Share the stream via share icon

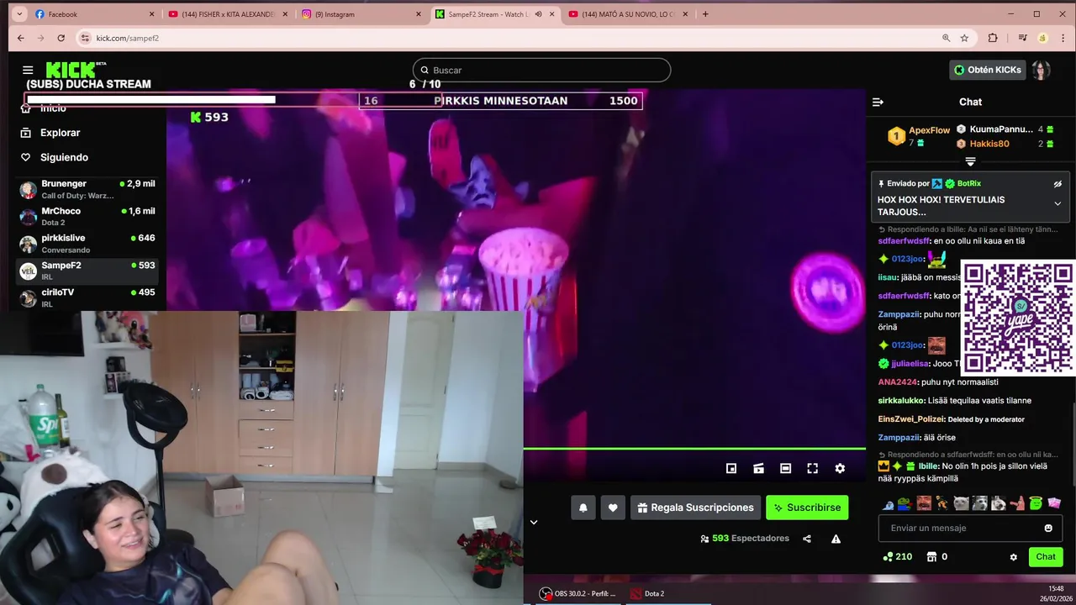[807, 539]
